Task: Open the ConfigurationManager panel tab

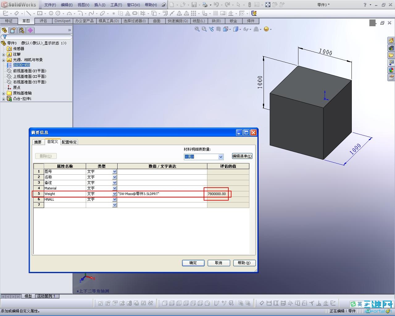Action: 22,30
